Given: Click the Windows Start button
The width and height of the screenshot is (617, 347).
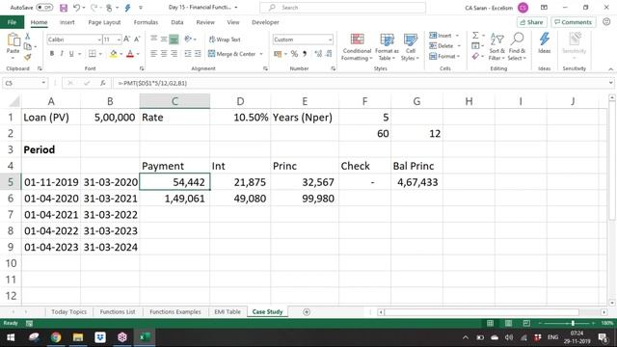Looking at the screenshot, I should [11, 337].
